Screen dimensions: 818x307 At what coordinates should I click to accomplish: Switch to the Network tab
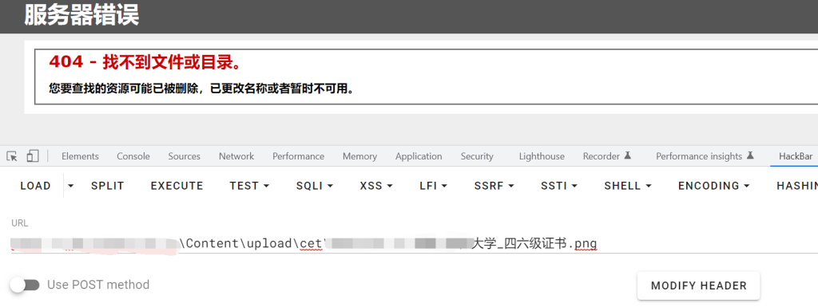236,156
